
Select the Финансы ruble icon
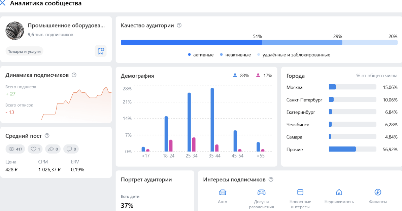(378, 192)
